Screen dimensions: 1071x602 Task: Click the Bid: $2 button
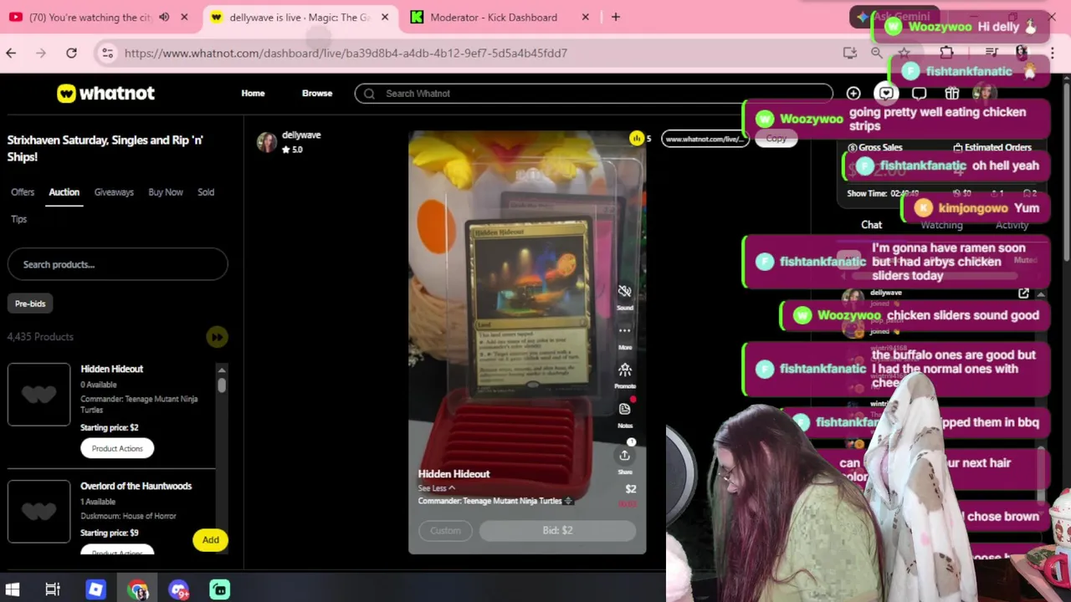[557, 530]
